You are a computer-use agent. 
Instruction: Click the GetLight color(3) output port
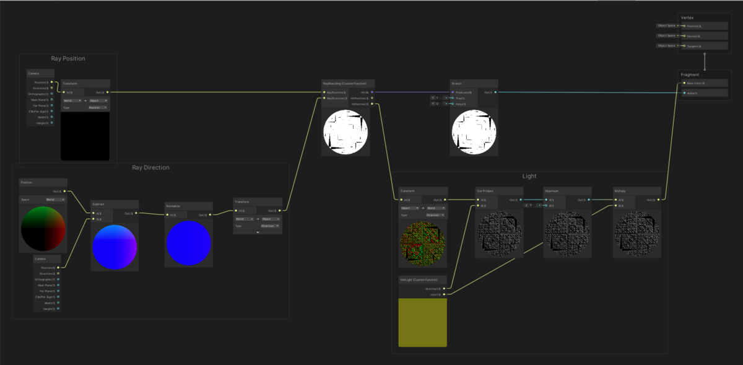click(444, 294)
